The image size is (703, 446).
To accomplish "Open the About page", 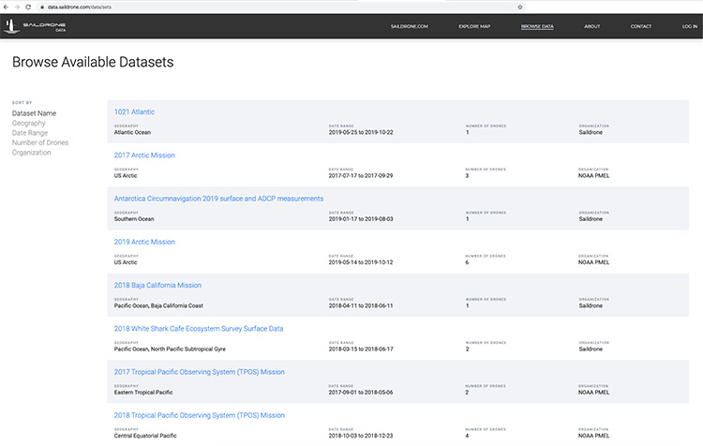I will click(x=591, y=26).
